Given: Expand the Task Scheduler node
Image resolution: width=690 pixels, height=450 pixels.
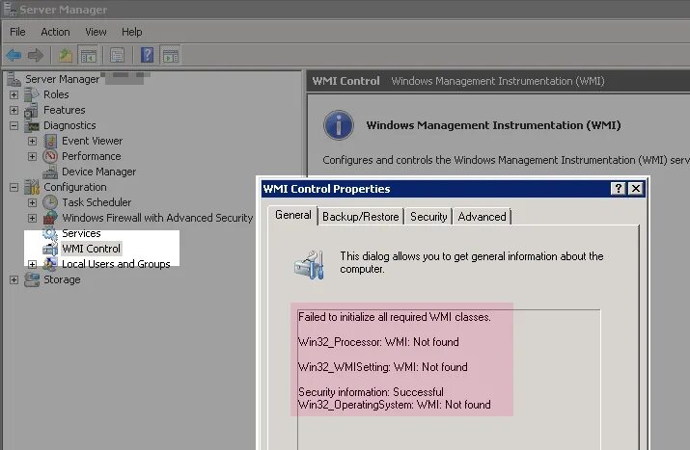Looking at the screenshot, I should 32,202.
